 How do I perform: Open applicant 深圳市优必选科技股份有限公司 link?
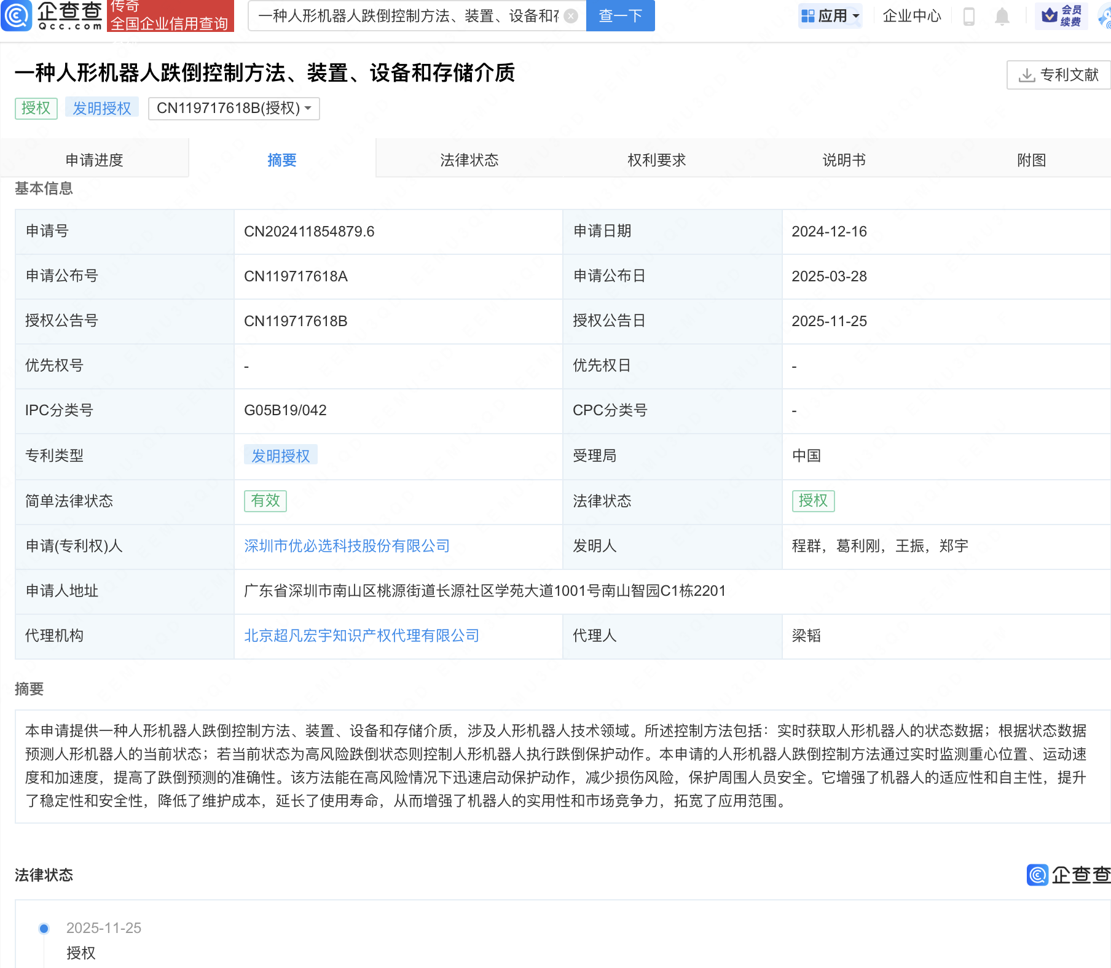click(x=347, y=546)
